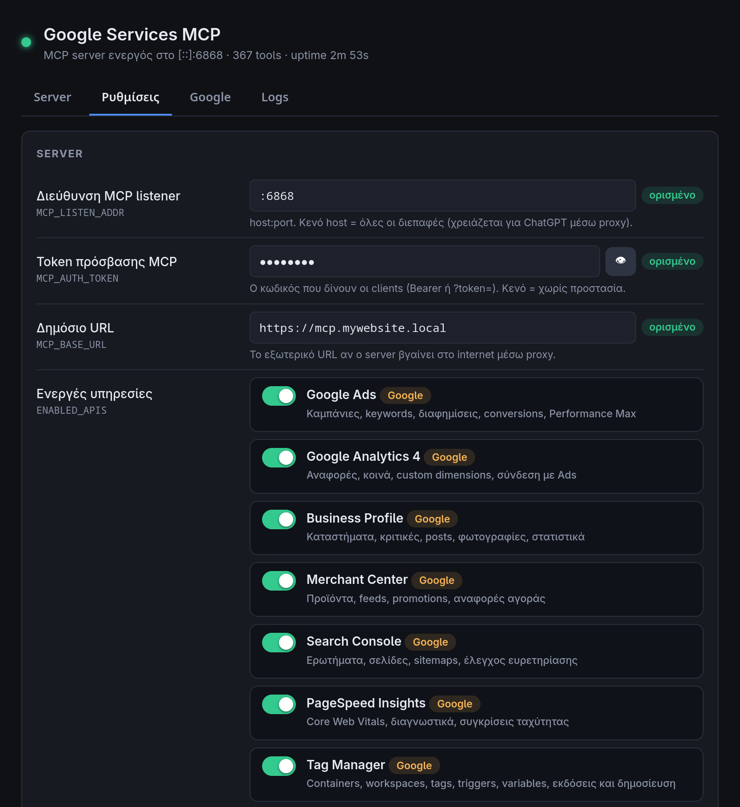740x807 pixels.
Task: Click the Αναφορές, κοινά description
Action: coord(442,475)
